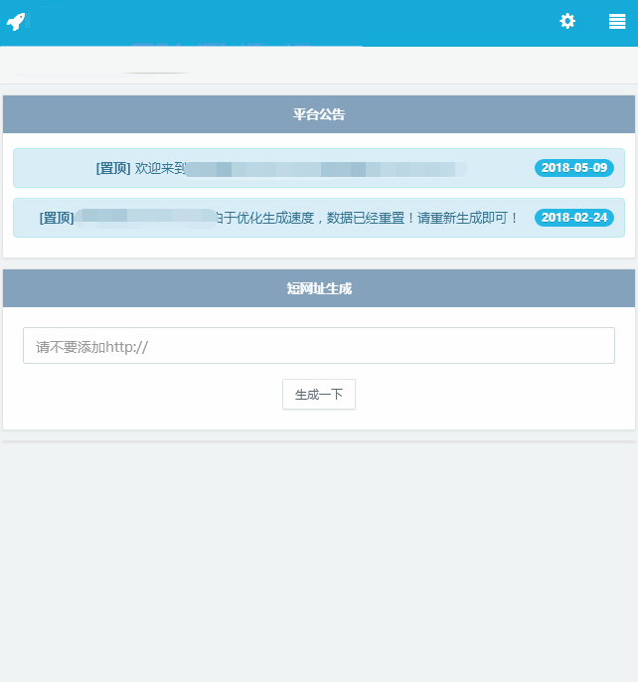Viewport: 638px width, 682px height.
Task: Click the [置顶] tag of first announcement
Action: click(x=113, y=168)
